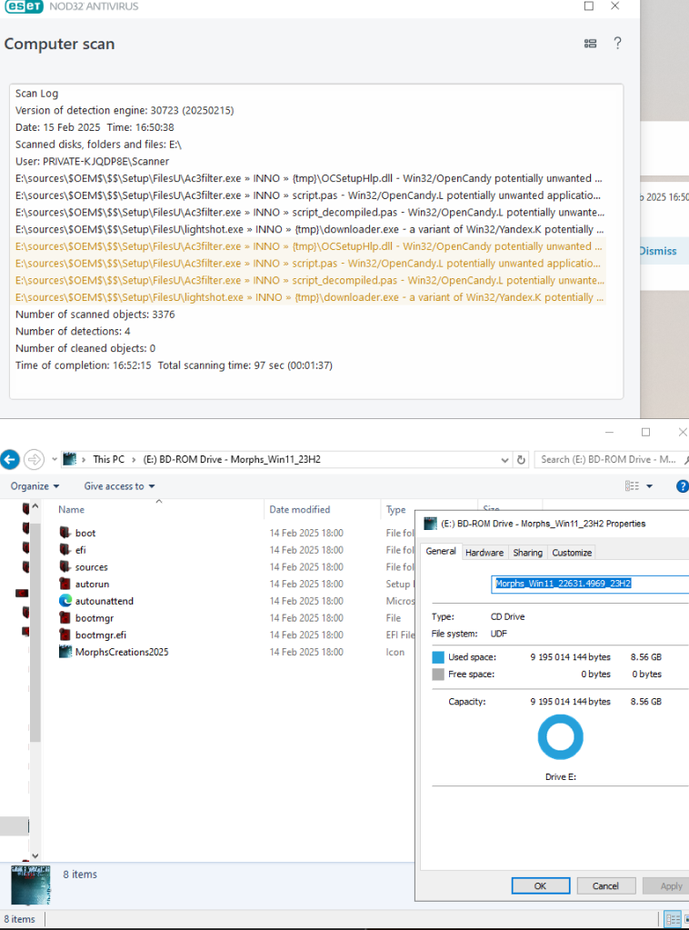The height and width of the screenshot is (930, 689).
Task: Click 'Time of completion: 16:52:15' line
Action: [174, 365]
